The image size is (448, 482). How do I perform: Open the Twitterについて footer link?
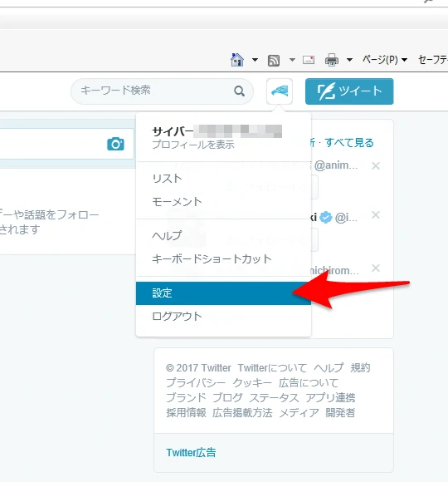point(272,367)
